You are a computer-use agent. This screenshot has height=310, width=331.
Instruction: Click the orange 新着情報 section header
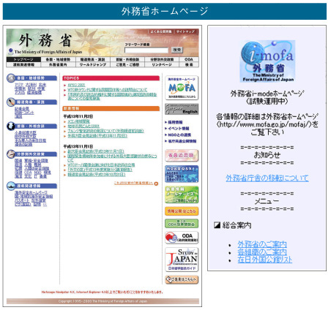(x=111, y=108)
